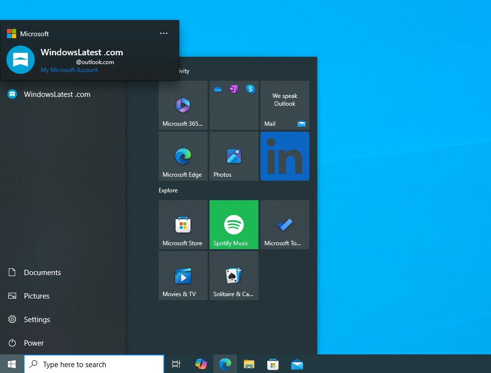
Task: Click the My Microsoft Account link
Action: tap(69, 70)
